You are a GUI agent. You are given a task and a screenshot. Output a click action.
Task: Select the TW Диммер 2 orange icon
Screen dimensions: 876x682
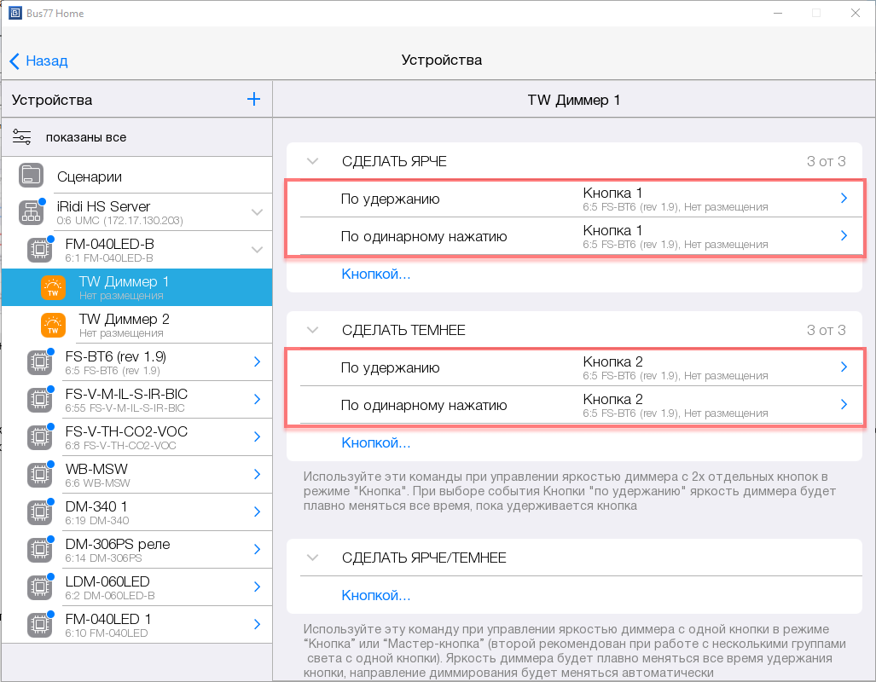coord(53,325)
